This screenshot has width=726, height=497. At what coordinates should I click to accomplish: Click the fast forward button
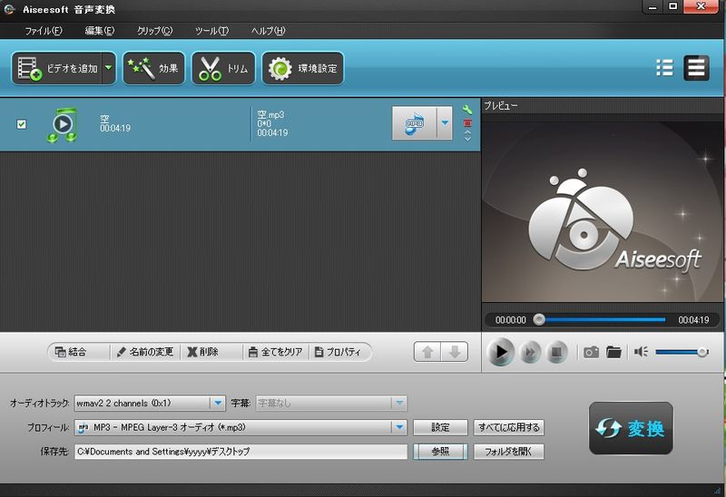[x=530, y=353]
